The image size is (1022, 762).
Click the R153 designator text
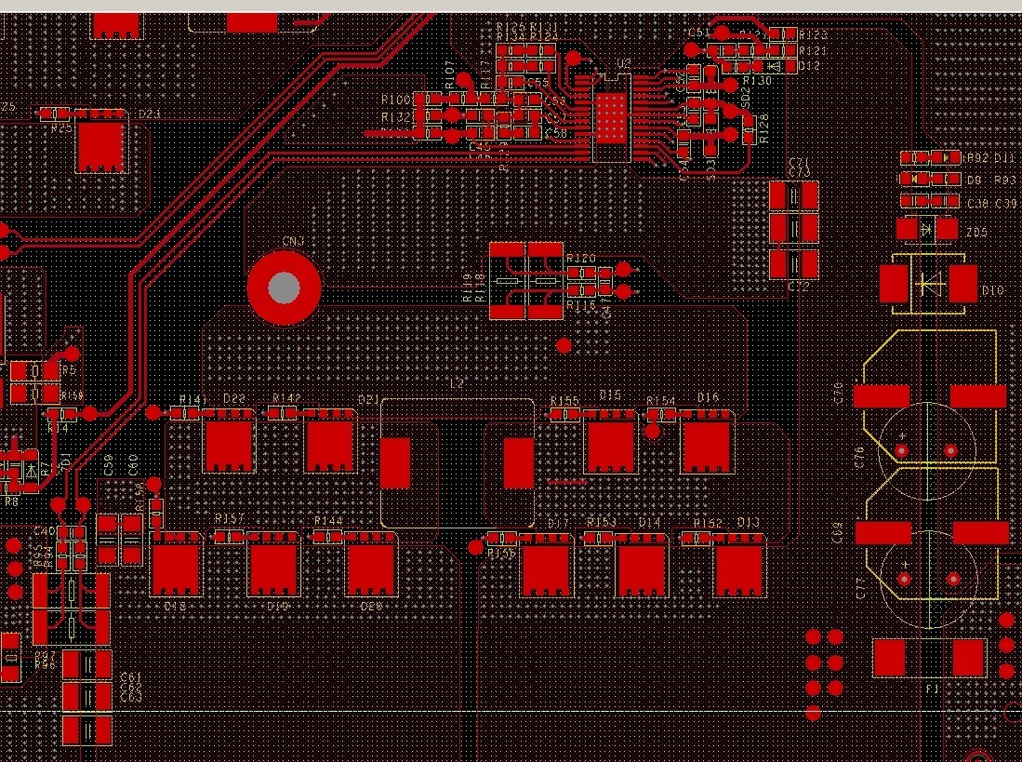coord(601,522)
